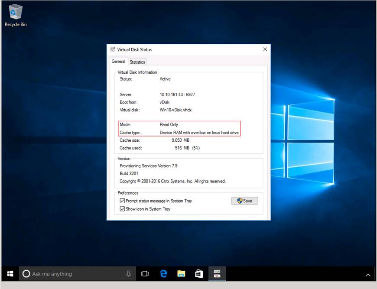Open the Recycle Bin desktop icon
This screenshot has width=377, height=289.
click(16, 16)
